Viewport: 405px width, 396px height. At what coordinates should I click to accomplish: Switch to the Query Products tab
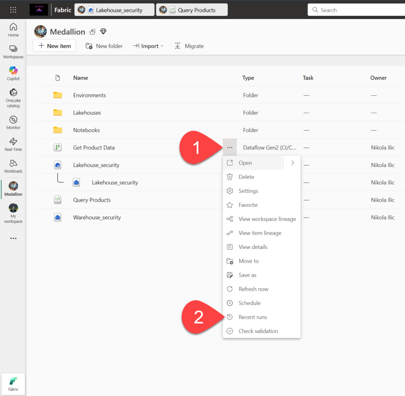(x=192, y=10)
